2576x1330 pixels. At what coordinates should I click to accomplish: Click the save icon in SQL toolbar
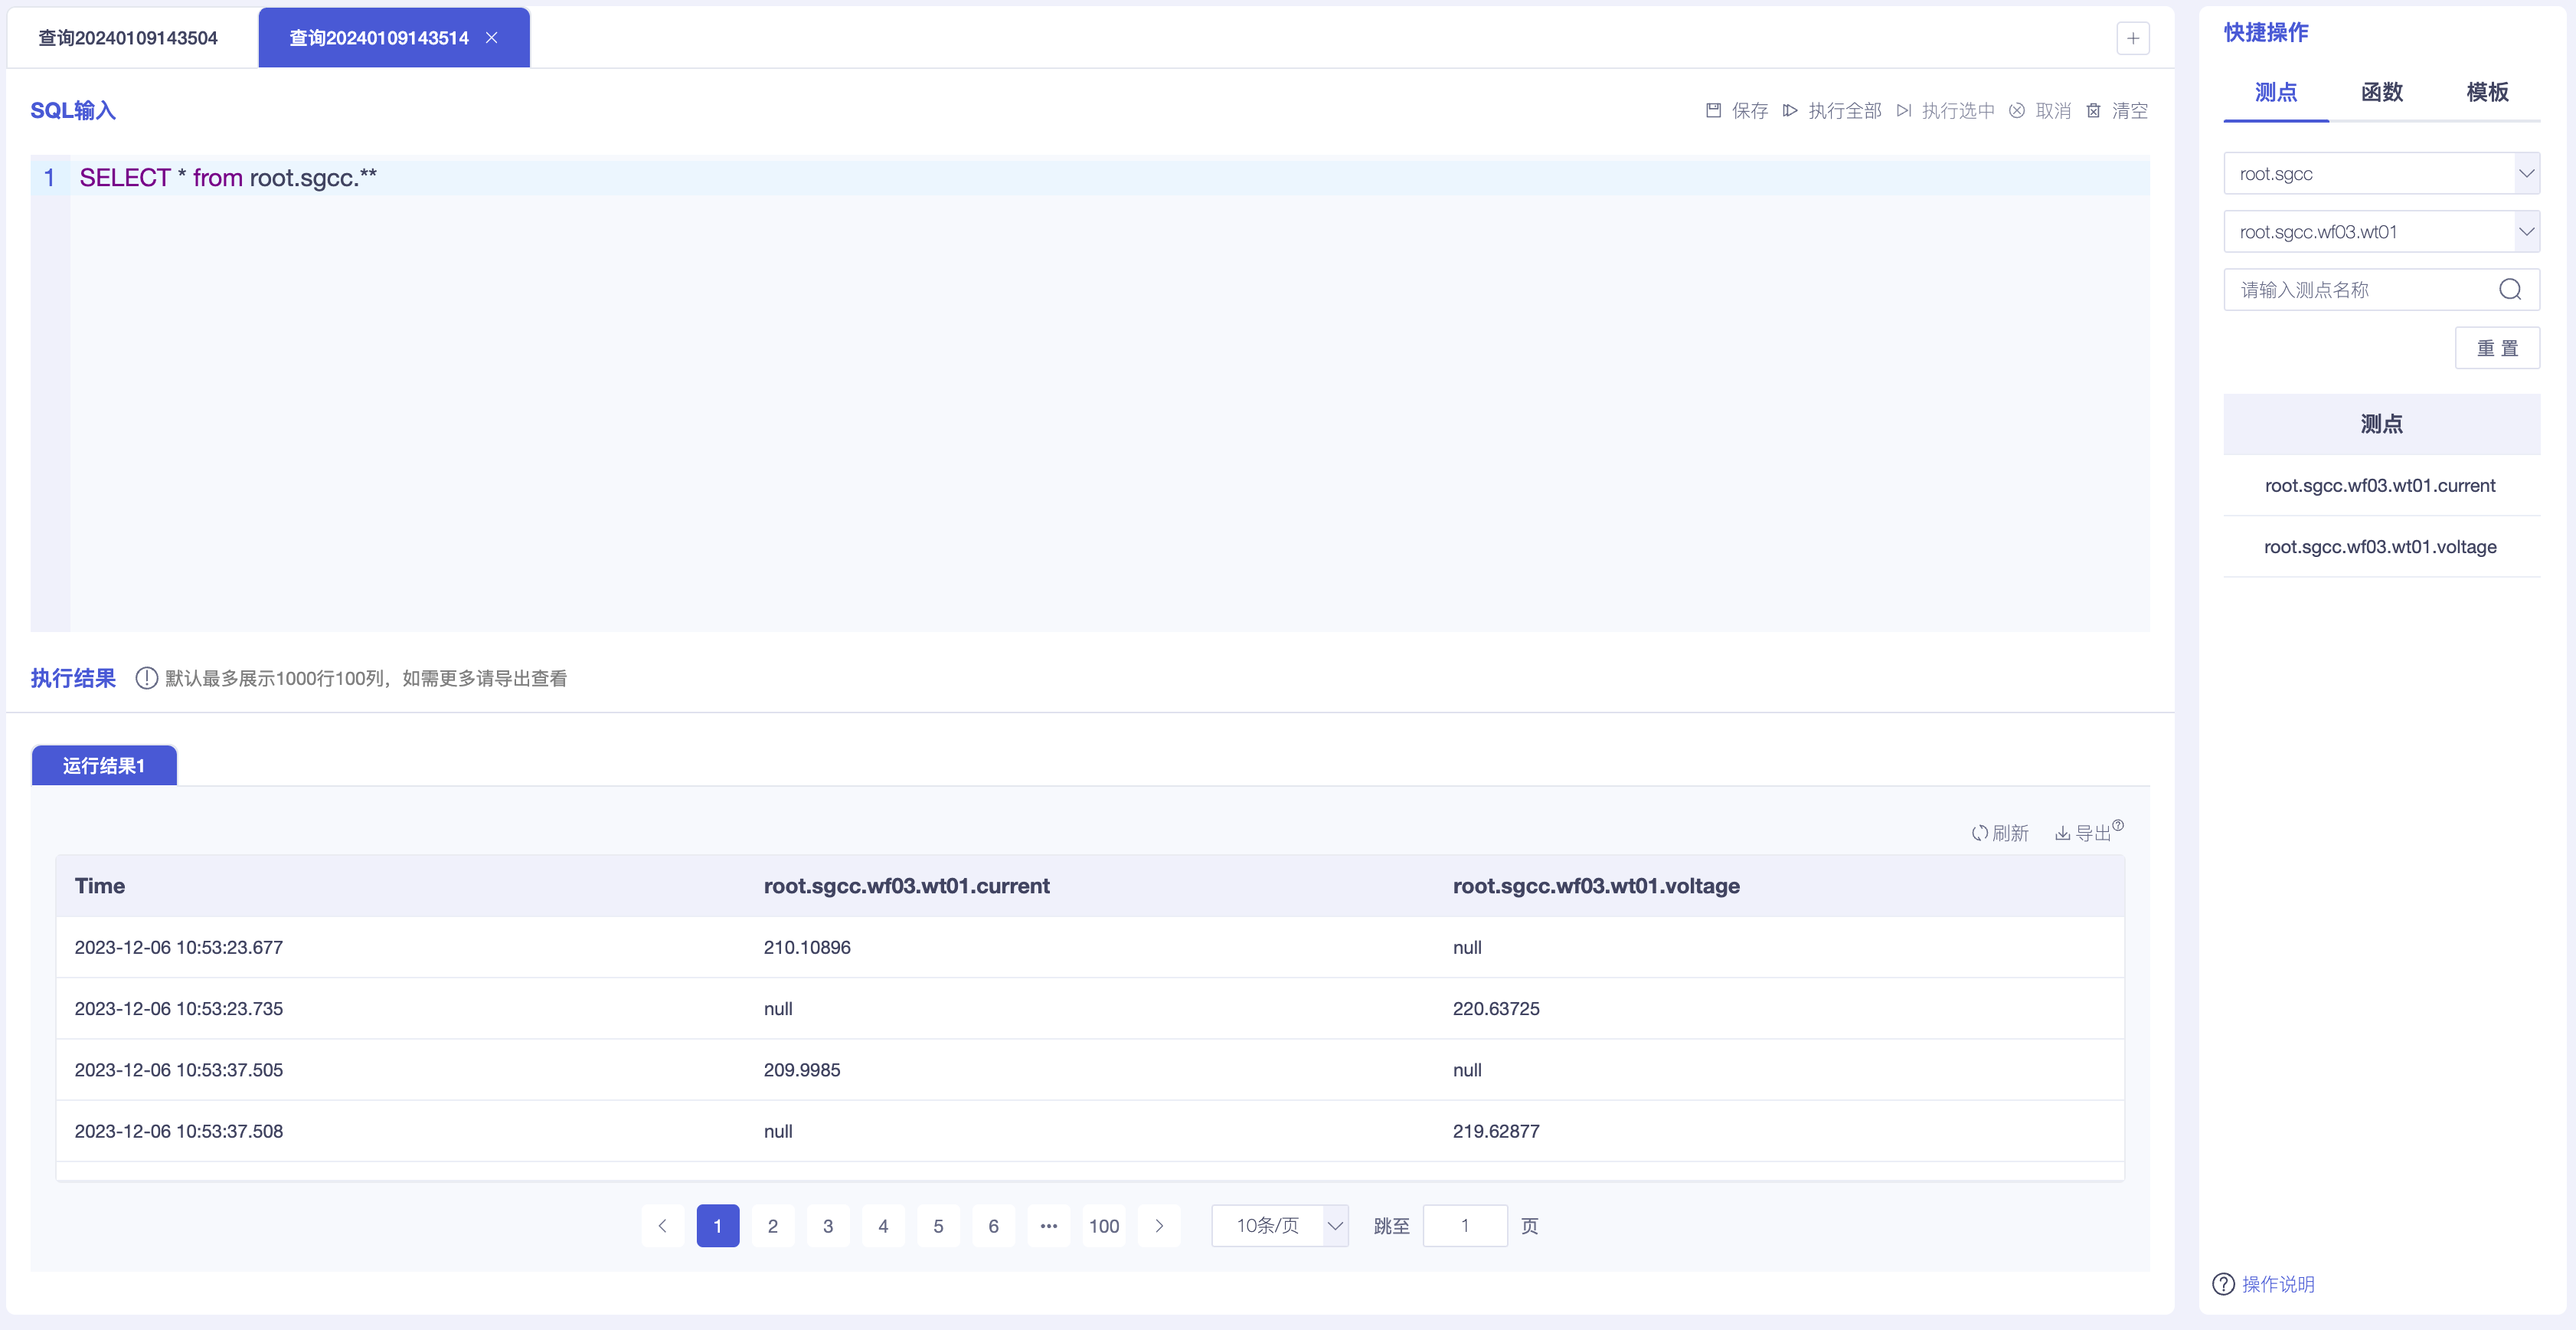1713,110
